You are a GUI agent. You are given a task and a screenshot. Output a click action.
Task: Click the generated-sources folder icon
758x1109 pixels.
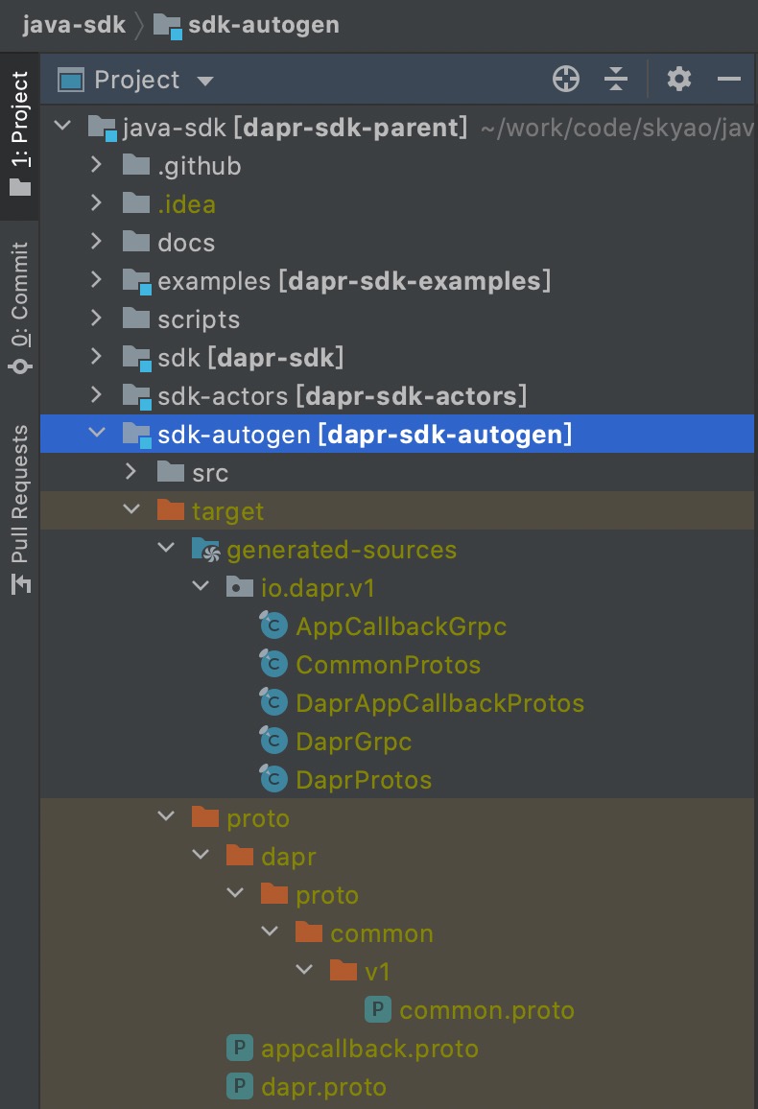(x=205, y=550)
